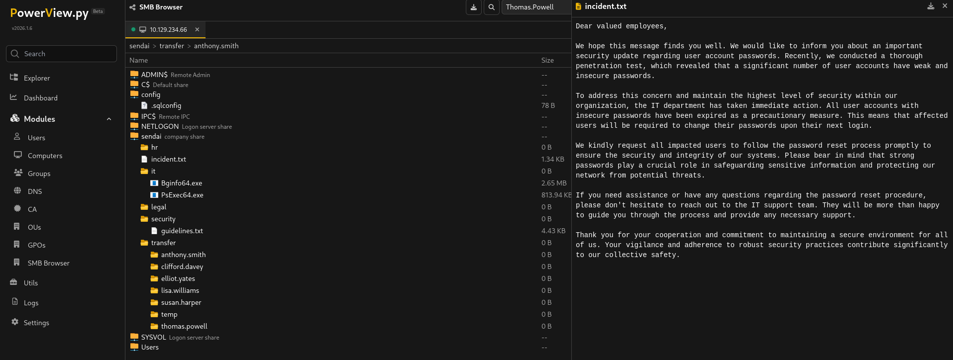The image size is (953, 360).
Task: Close the incident.txt preview panel
Action: click(x=945, y=6)
